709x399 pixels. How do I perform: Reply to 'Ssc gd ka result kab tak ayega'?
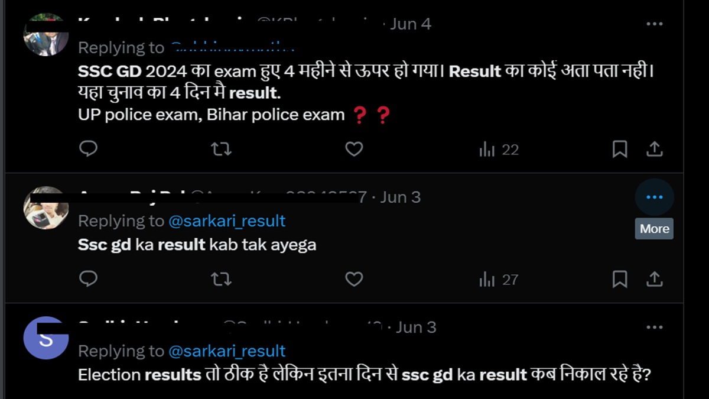[x=88, y=279]
